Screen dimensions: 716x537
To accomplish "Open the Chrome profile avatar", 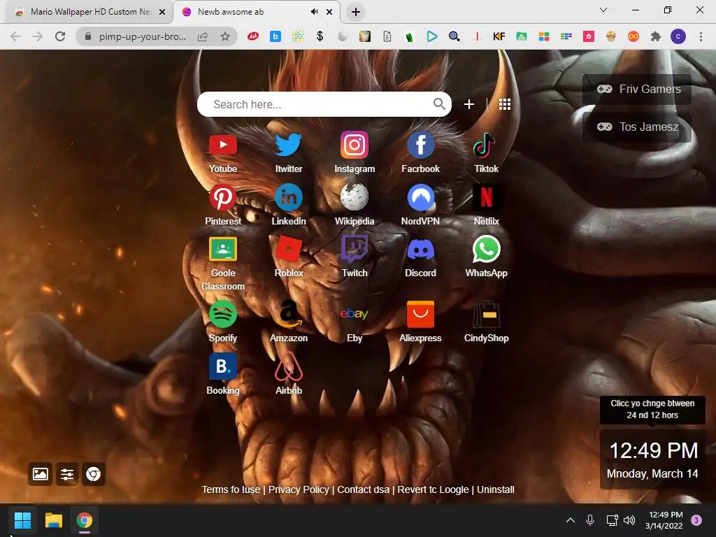I will pyautogui.click(x=678, y=36).
